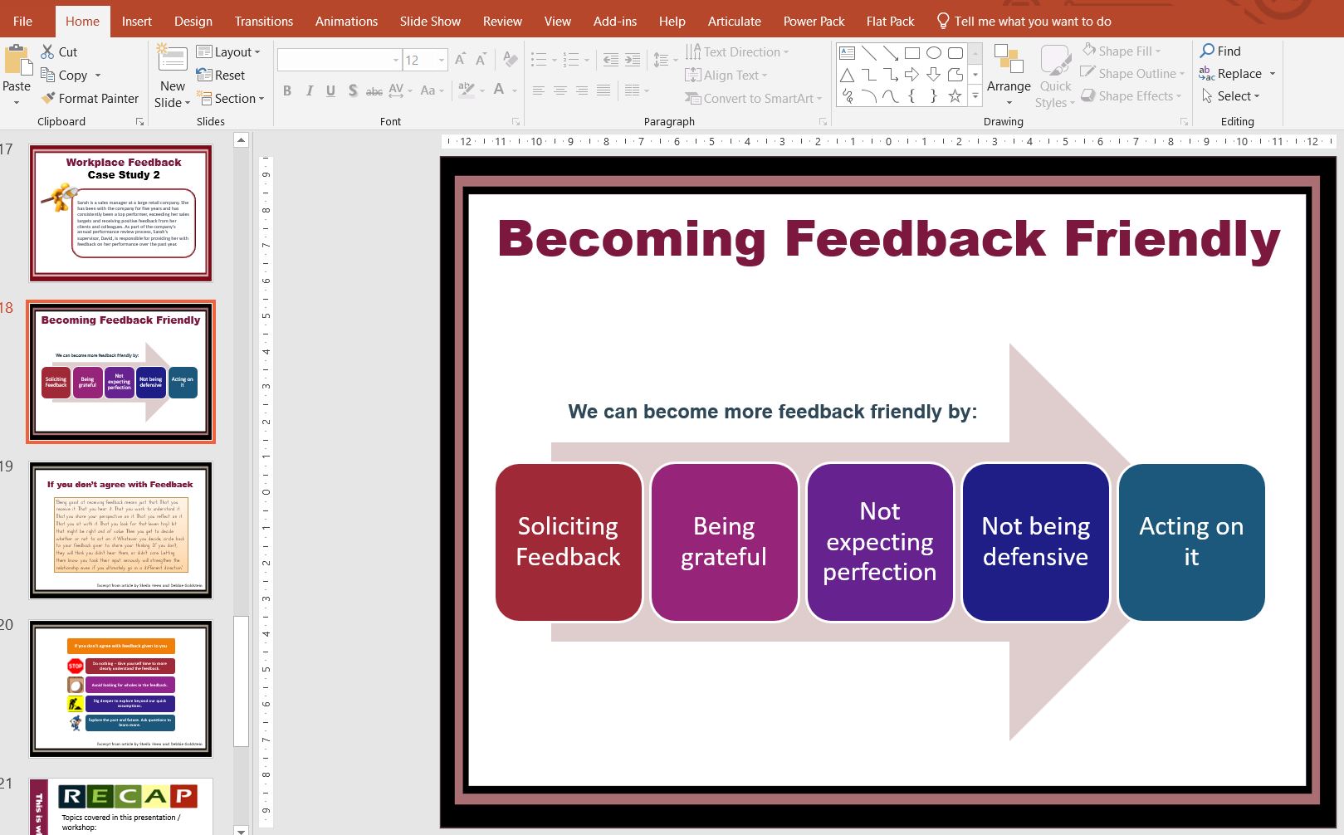Click the Convert to SmartArt icon

694,98
